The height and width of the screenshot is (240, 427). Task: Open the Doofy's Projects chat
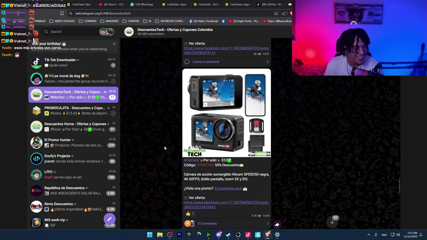[73, 159]
